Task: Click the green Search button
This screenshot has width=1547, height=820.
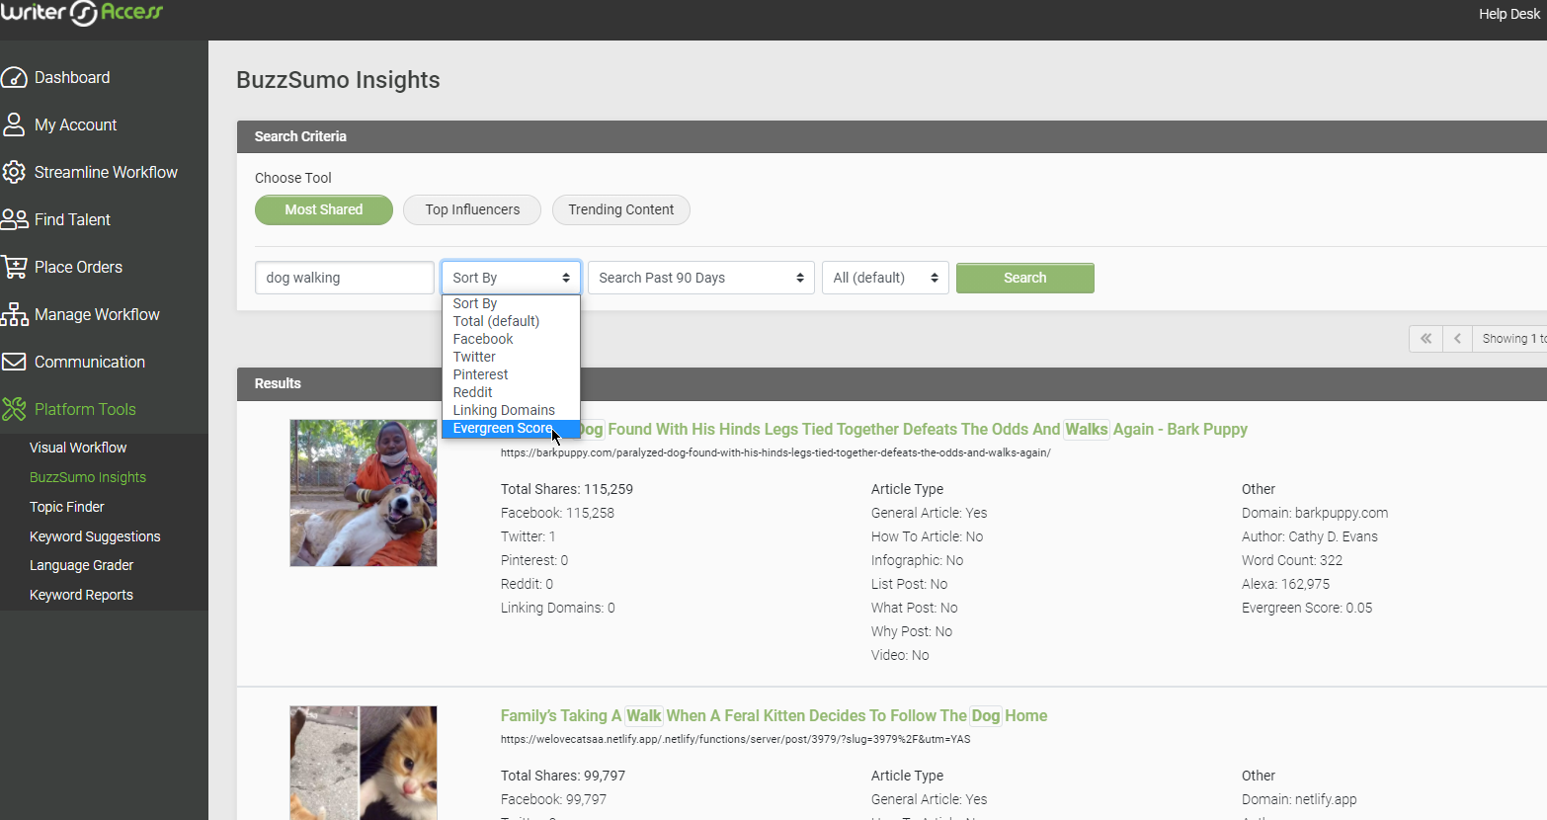Action: pos(1025,278)
